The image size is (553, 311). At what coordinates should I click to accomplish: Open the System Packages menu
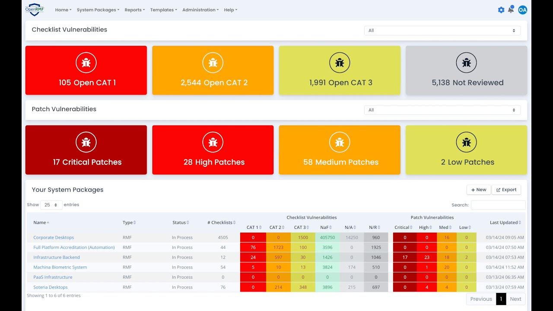98,10
